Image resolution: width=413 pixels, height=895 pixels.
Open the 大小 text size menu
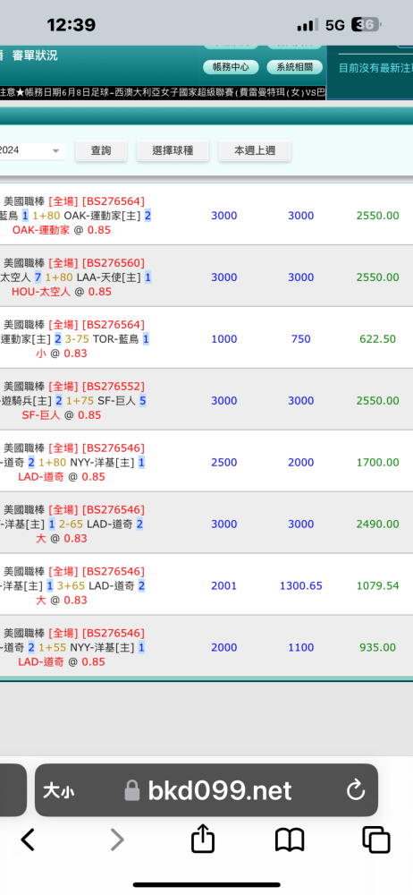(58, 791)
